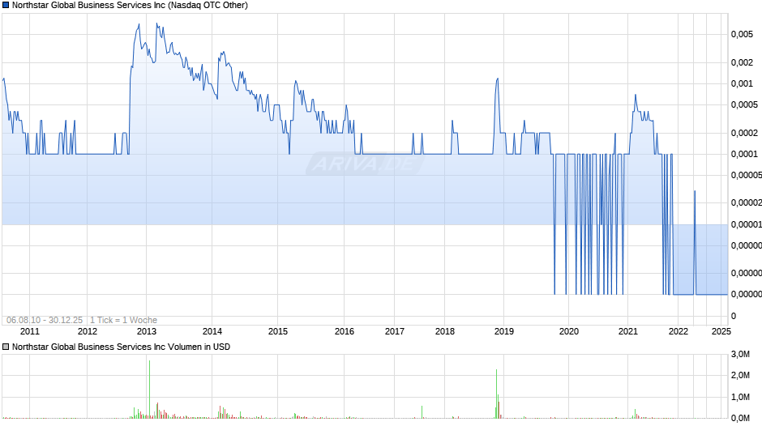The image size is (762, 426).
Task: Click the 2011 year label on axis
Action: (30, 331)
